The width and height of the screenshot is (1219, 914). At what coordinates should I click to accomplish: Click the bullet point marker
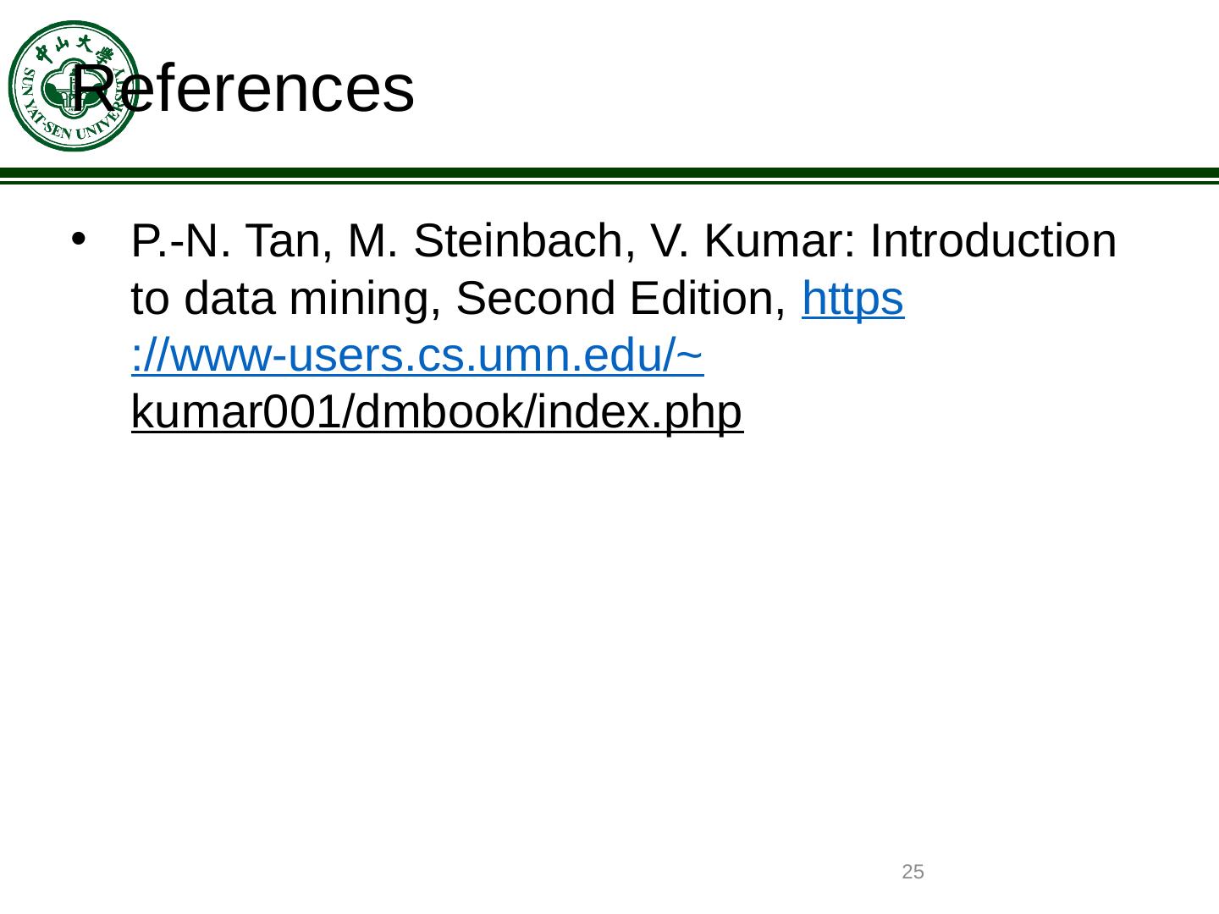[x=77, y=240]
